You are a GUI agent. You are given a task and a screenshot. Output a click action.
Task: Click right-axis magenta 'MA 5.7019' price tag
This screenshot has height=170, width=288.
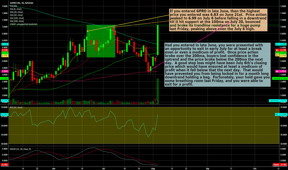point(281,71)
